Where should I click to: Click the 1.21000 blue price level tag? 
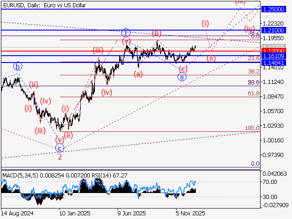pyautogui.click(x=276, y=30)
